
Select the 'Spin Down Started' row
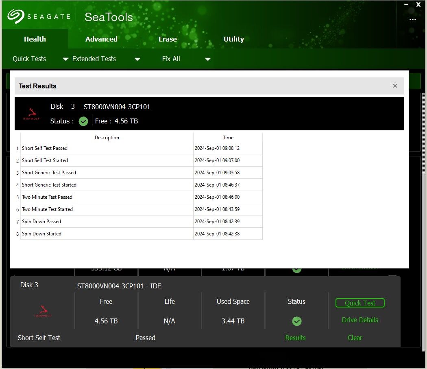pos(142,234)
